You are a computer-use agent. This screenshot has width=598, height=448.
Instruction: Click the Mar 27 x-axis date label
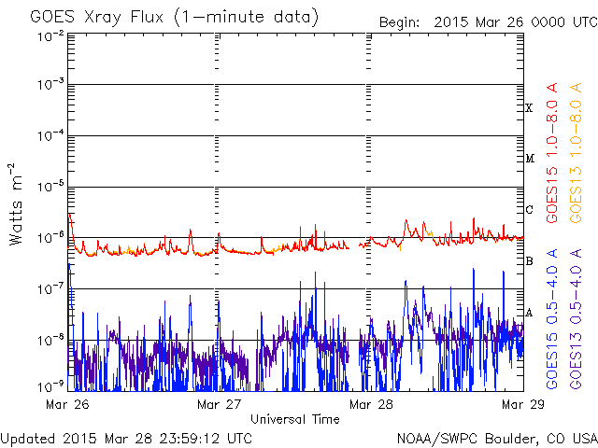pyautogui.click(x=221, y=404)
